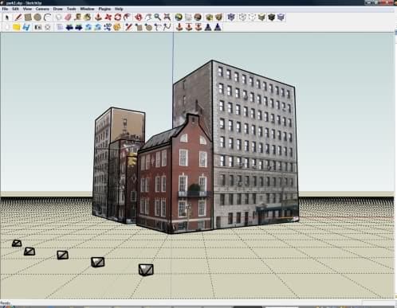
Task: Select the Pan hand tool
Action: click(148, 18)
